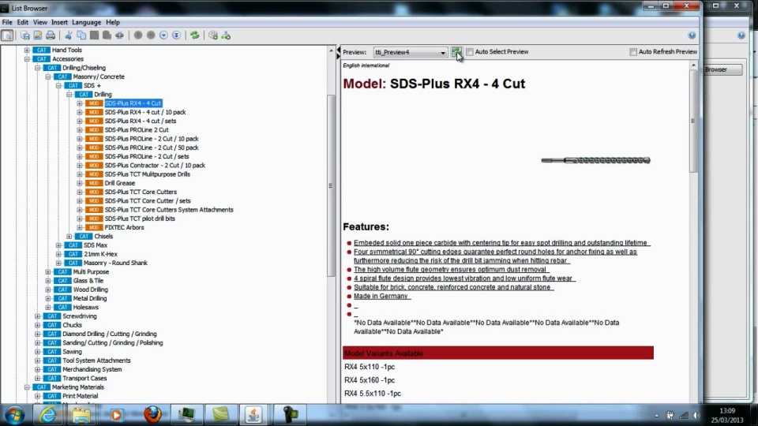The image size is (758, 426).
Task: Click the tree panel vertical scrollbar
Action: point(331,186)
